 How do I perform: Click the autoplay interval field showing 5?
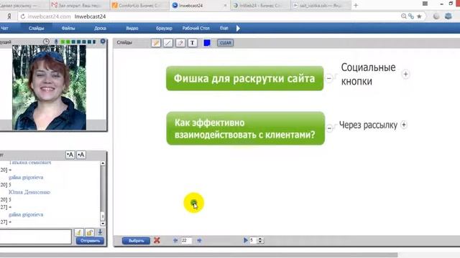253,240
